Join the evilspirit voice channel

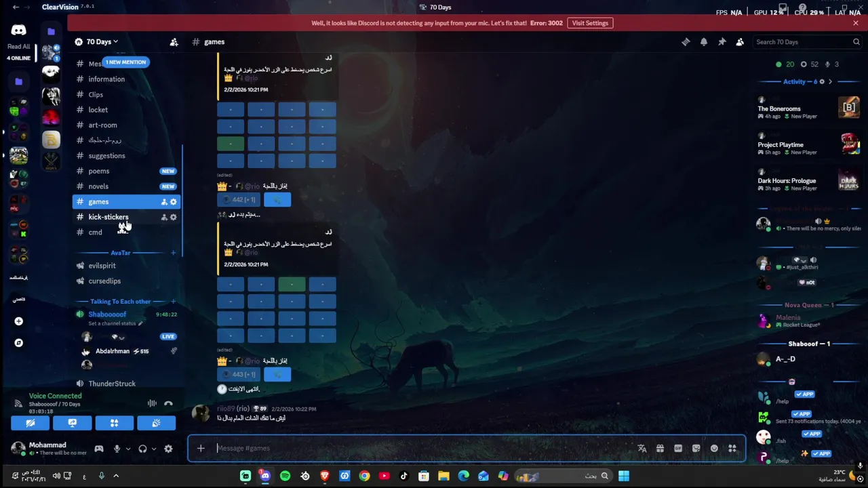pos(126,266)
